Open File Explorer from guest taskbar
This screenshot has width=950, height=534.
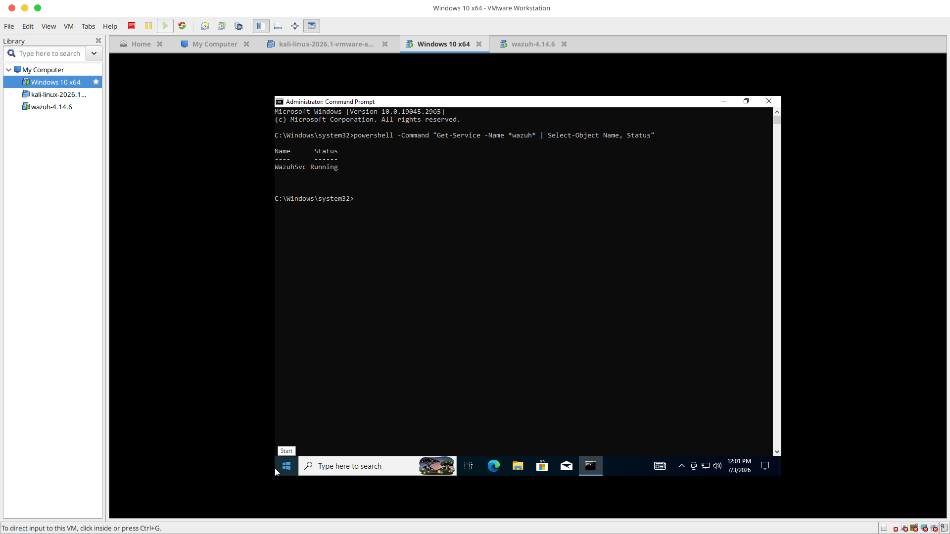coord(518,466)
